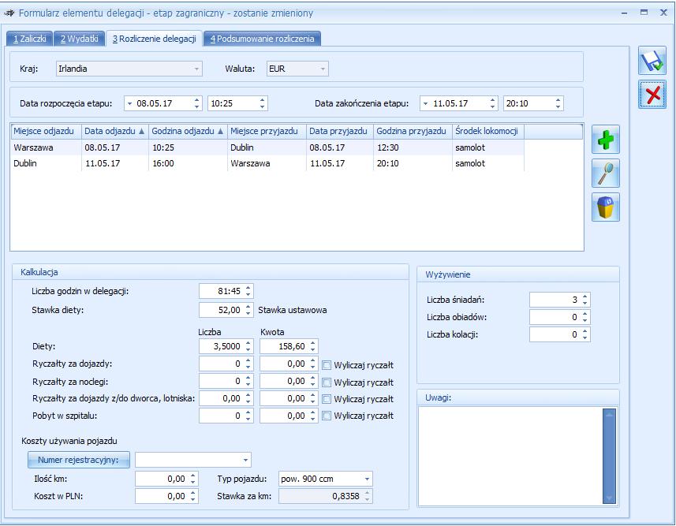Go to the 4 Podsumowanie rozliczenia tab
Screen dimensions: 676x526
262,39
